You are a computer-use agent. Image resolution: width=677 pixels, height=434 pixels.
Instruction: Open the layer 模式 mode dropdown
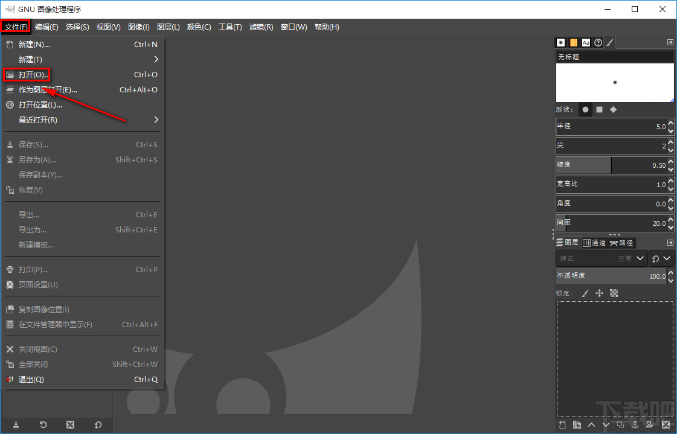602,258
